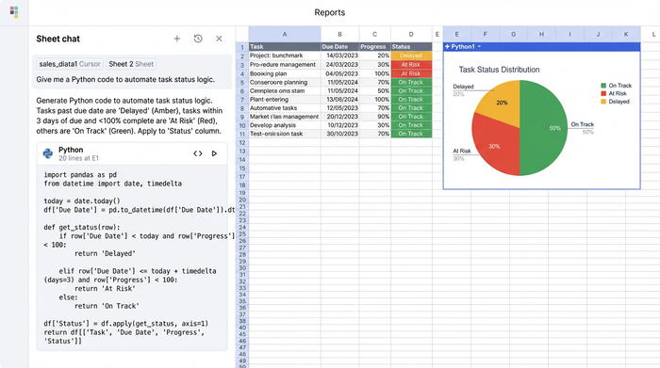660x368 pixels.
Task: Start a new chat with plus icon
Action: pyautogui.click(x=177, y=39)
